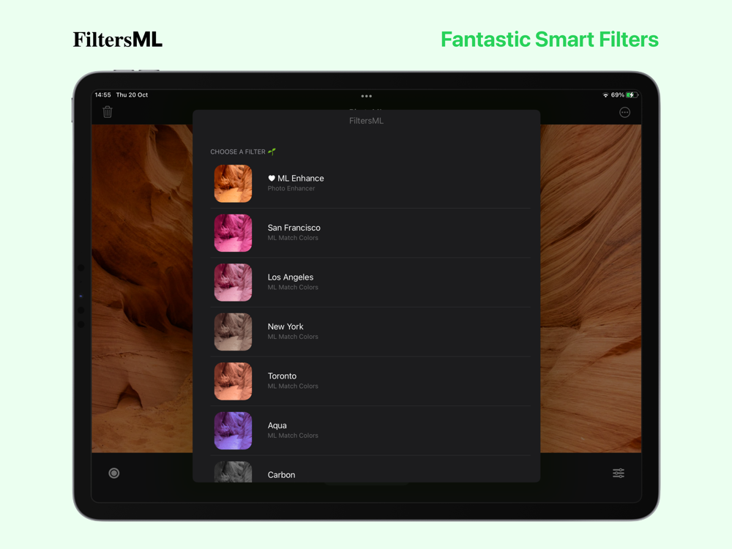This screenshot has width=732, height=549.
Task: Tap the San Francisco filter name
Action: tap(294, 228)
